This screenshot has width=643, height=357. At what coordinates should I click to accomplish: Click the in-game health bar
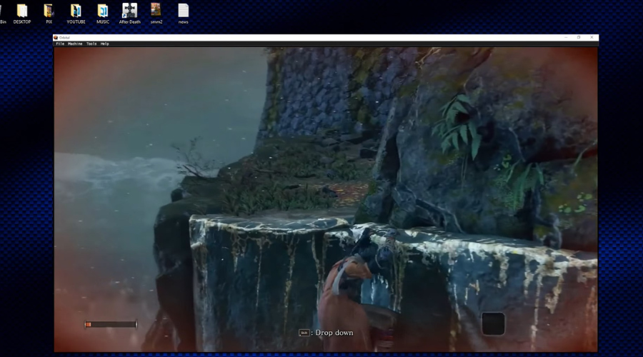(111, 325)
